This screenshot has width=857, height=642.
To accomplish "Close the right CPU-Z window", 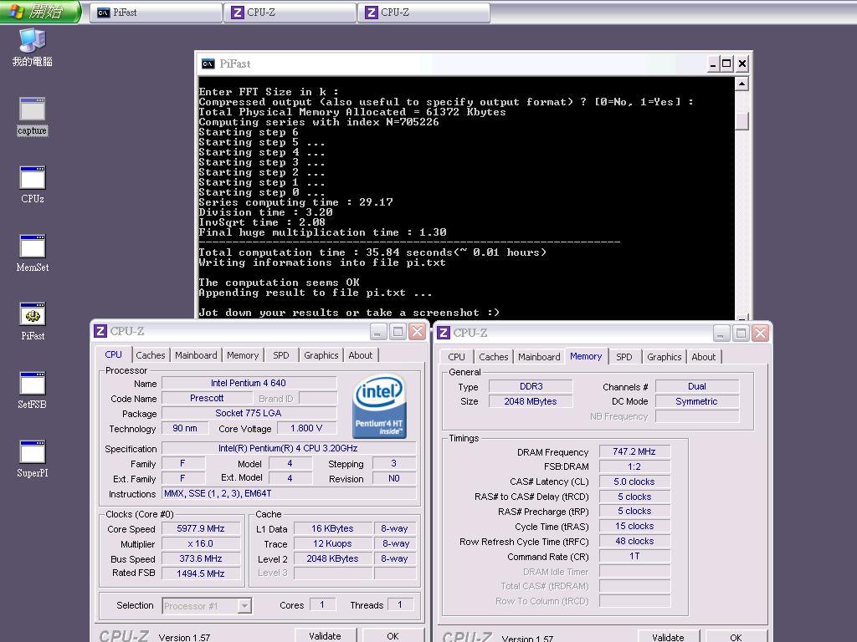I will 760,333.
